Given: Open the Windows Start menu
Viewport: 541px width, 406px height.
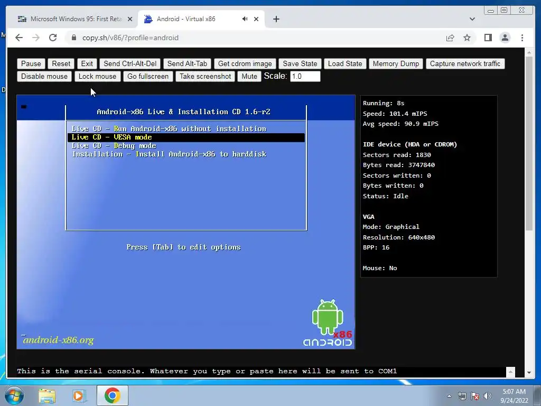Looking at the screenshot, I should [x=14, y=395].
